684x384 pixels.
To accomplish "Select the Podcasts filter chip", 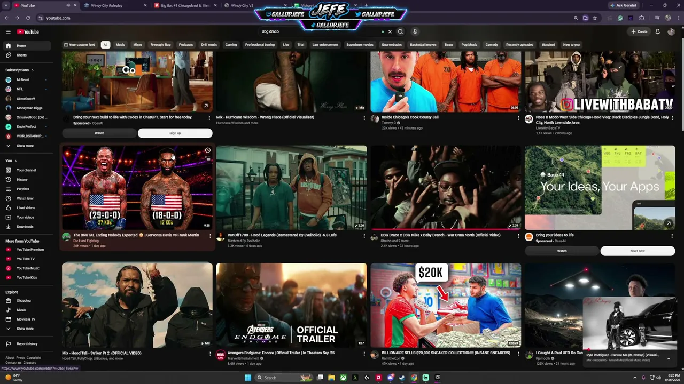I will (186, 45).
